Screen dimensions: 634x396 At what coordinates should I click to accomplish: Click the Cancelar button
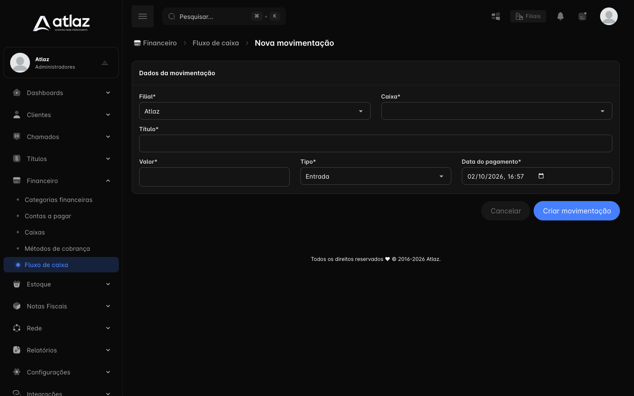click(x=505, y=211)
